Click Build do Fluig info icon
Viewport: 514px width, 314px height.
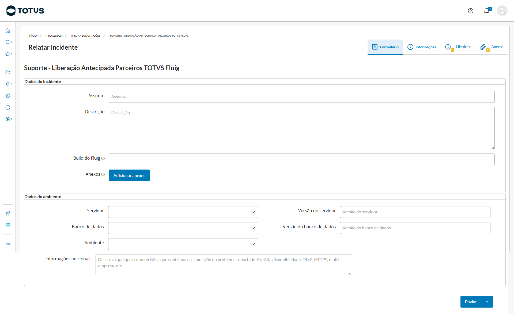(x=103, y=158)
